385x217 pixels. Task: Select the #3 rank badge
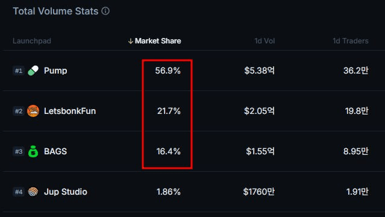point(19,151)
